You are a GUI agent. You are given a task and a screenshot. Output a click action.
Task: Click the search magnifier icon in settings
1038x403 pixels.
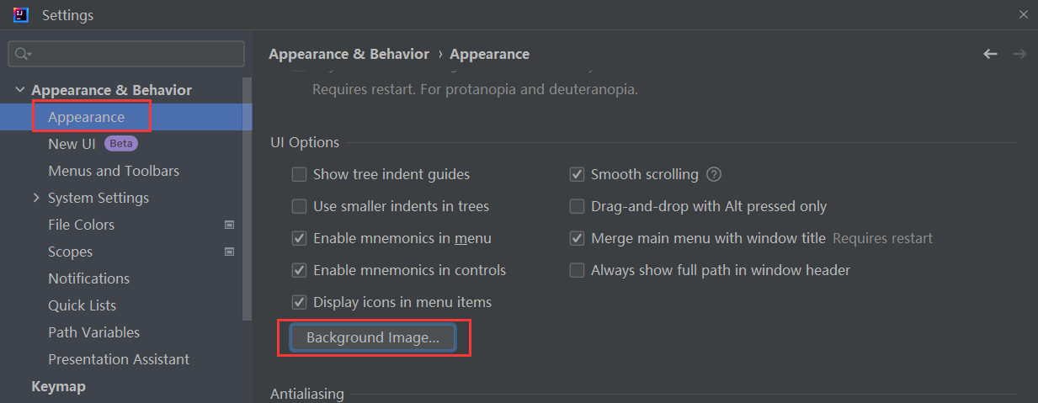(x=23, y=54)
